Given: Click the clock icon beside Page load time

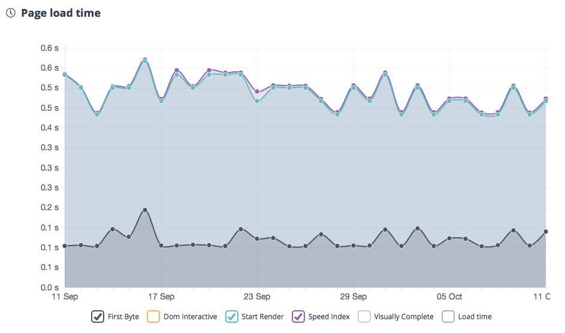Looking at the screenshot, I should pyautogui.click(x=10, y=13).
